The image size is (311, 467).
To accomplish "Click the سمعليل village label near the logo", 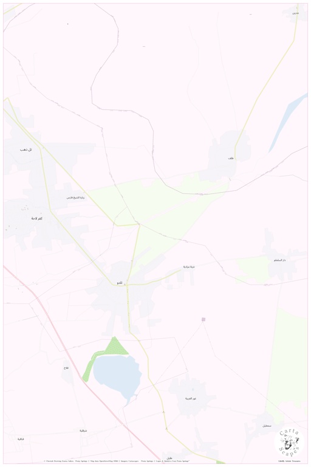I will 267,426.
